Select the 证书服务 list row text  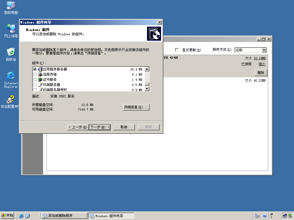tap(50, 80)
